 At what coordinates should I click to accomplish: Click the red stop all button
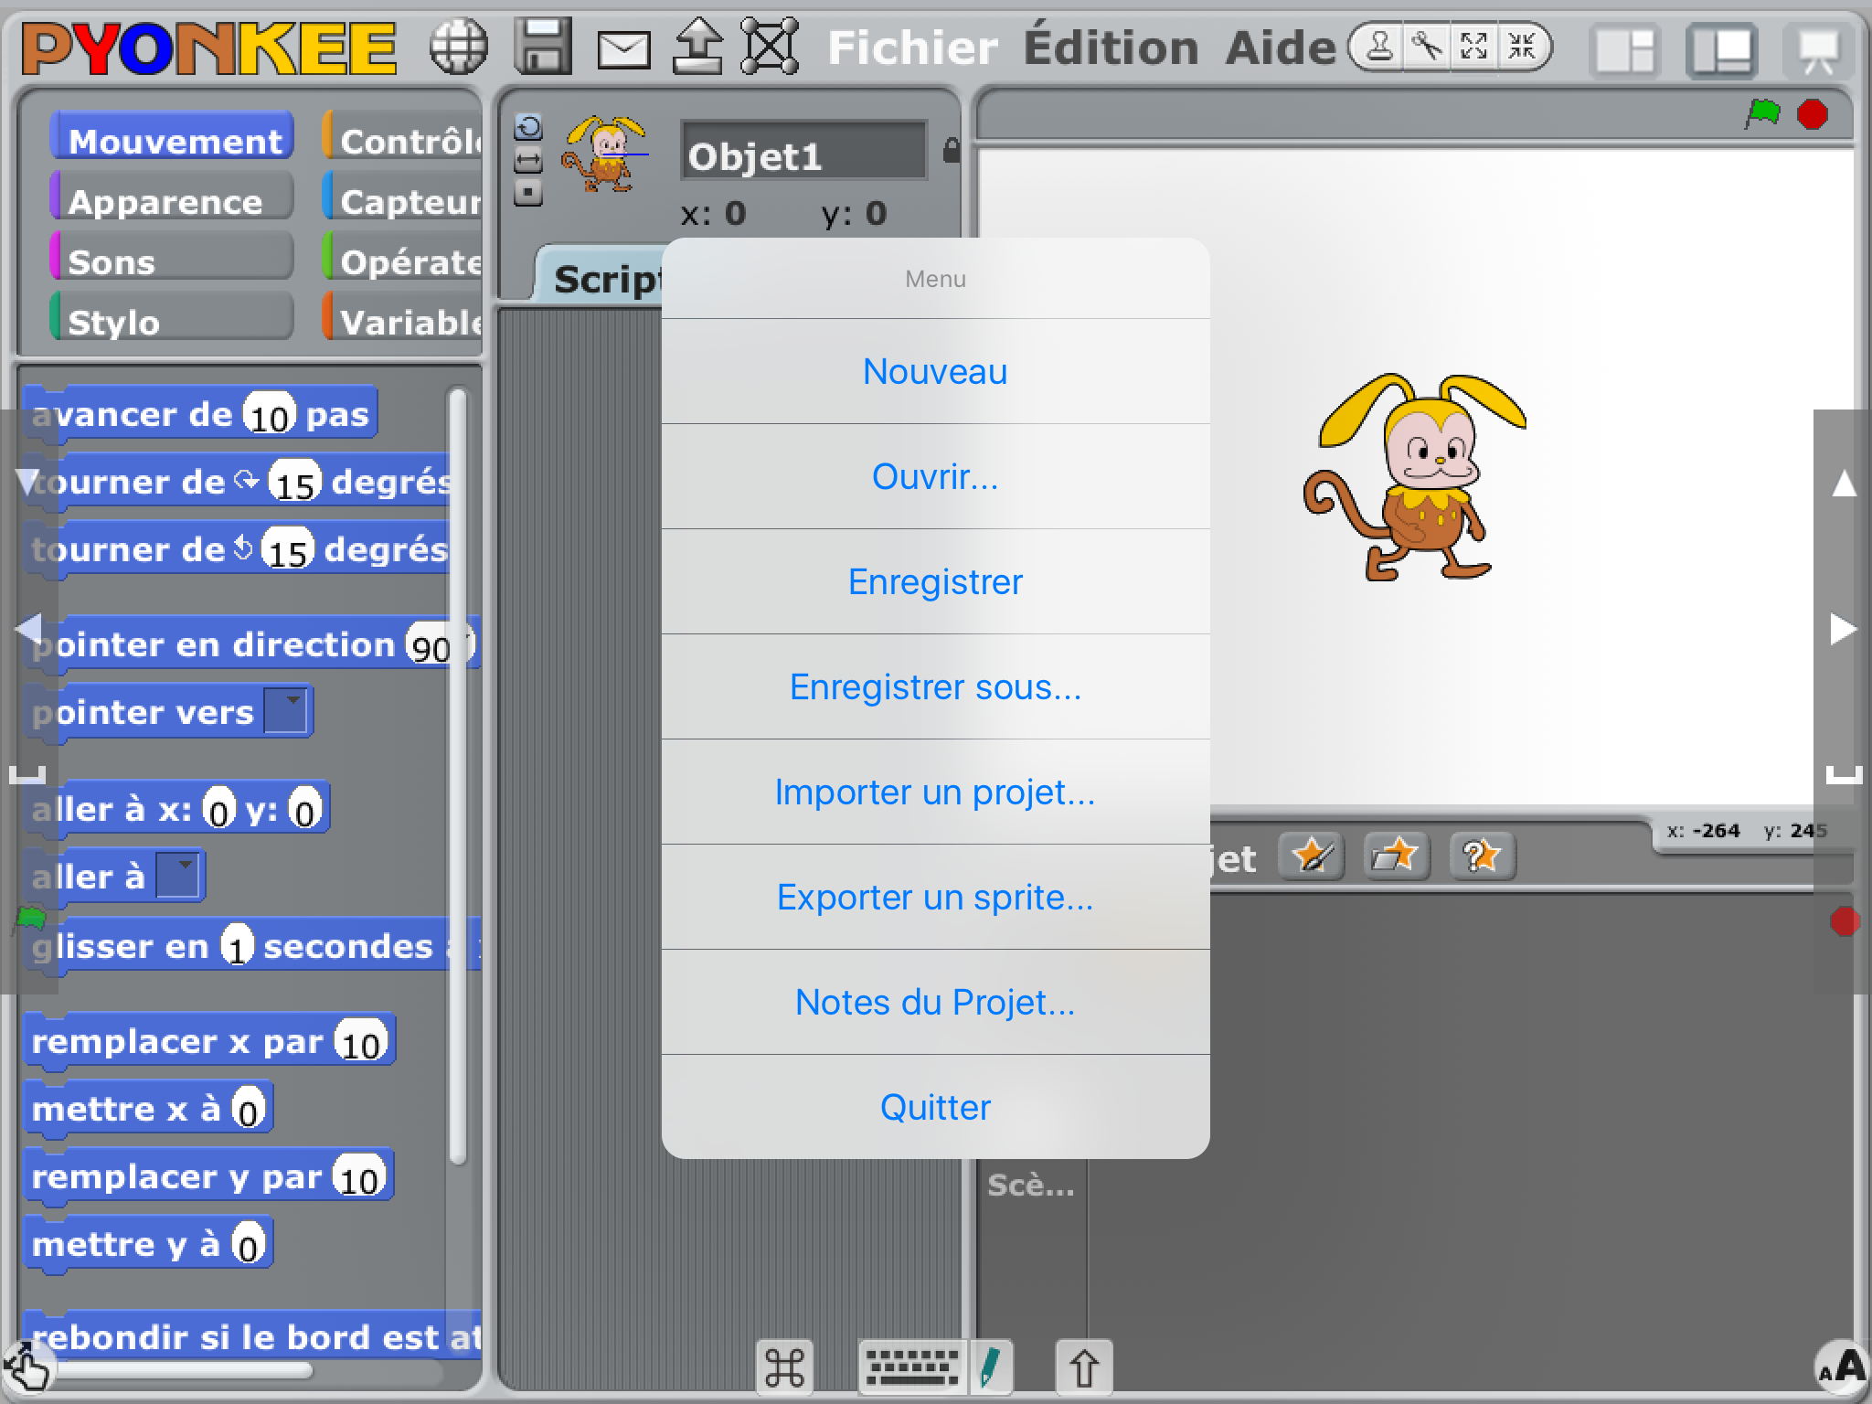click(1812, 115)
